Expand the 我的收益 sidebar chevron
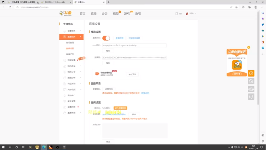 pos(80,66)
